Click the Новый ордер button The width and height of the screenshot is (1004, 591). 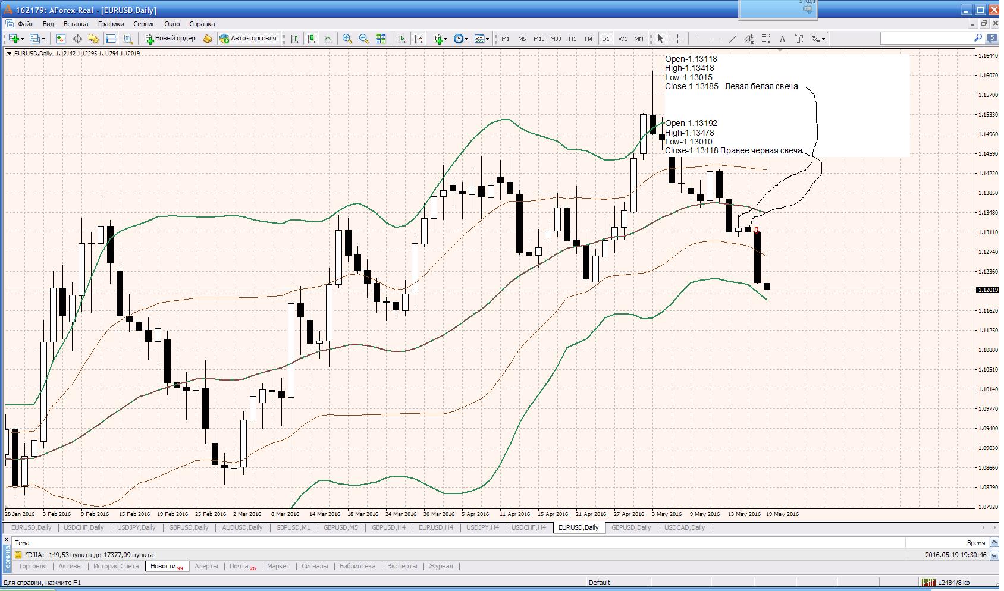pos(170,39)
